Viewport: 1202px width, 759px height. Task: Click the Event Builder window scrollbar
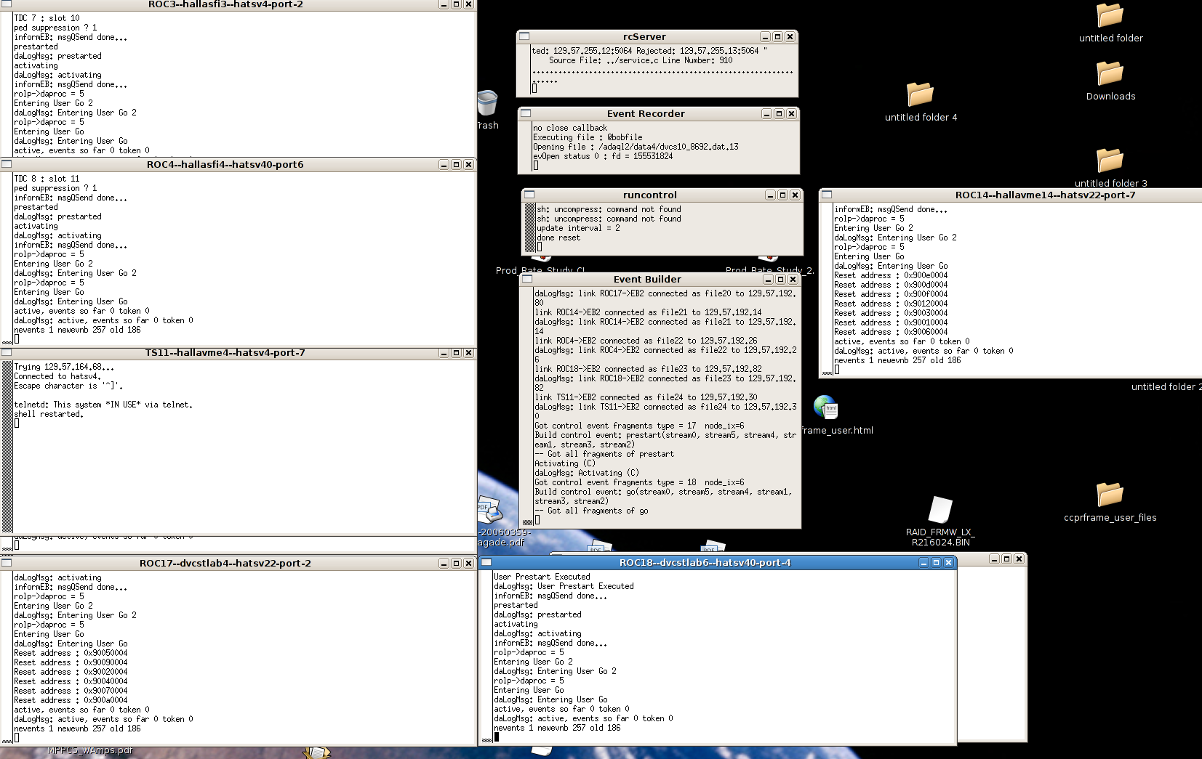[x=528, y=407]
